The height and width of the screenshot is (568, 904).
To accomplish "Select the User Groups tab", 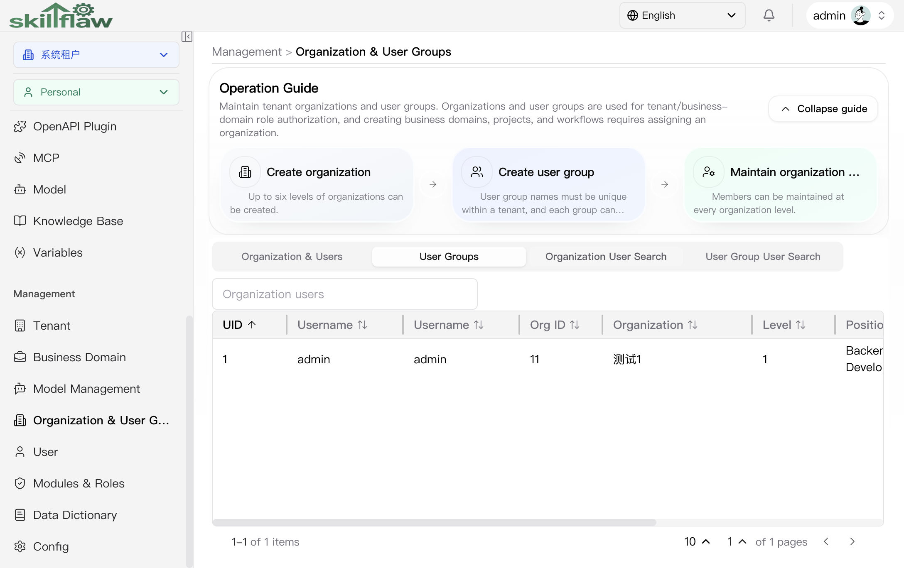I will point(449,257).
